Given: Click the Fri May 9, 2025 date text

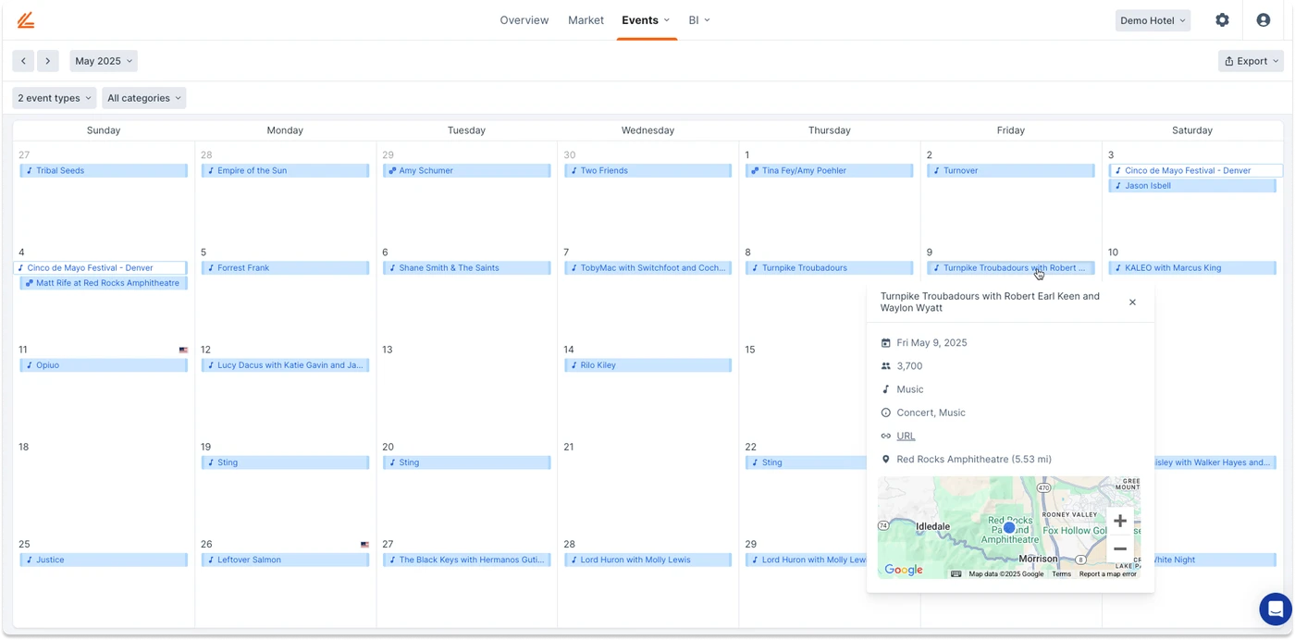Looking at the screenshot, I should click(931, 343).
